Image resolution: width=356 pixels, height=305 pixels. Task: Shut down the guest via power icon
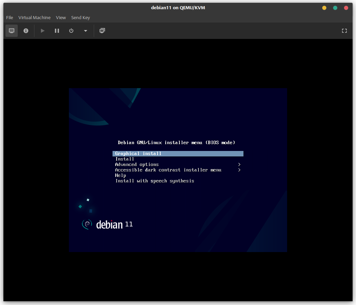71,31
